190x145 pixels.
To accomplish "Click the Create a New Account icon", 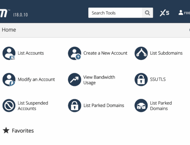I will tap(74, 53).
